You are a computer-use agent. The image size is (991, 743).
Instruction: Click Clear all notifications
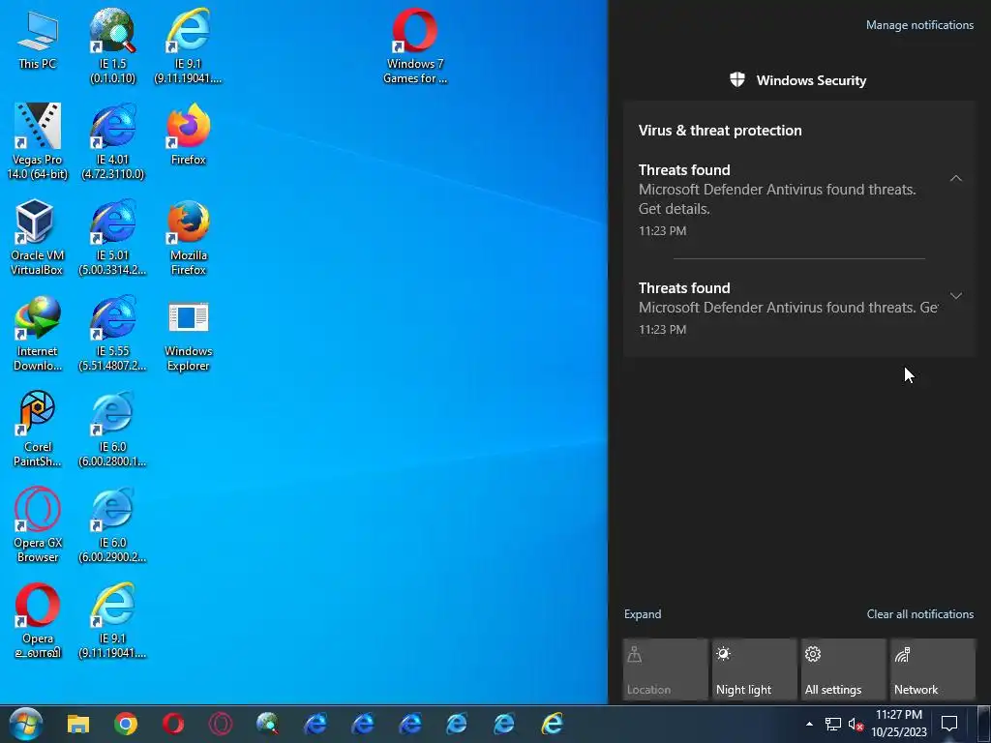919,614
